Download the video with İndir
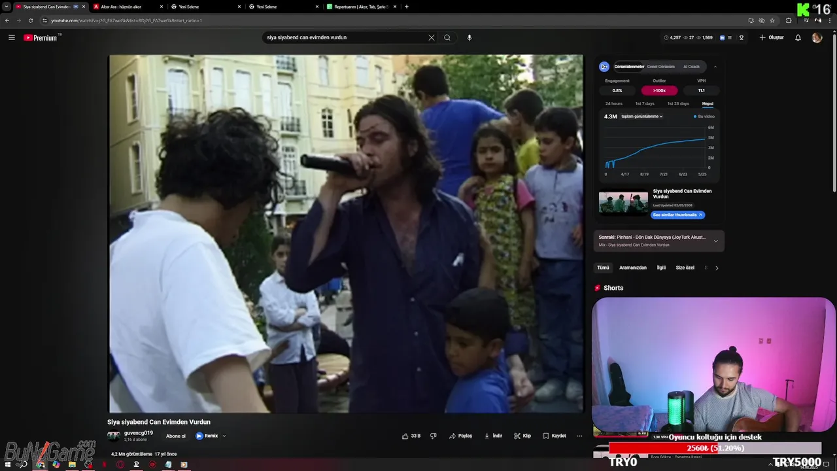The image size is (837, 471). (x=494, y=436)
